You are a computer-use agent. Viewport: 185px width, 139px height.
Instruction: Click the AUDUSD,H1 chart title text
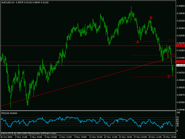coord(8,2)
